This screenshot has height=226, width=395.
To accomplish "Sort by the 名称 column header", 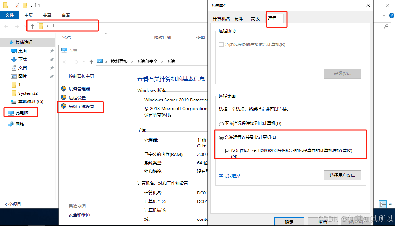I will (66, 37).
